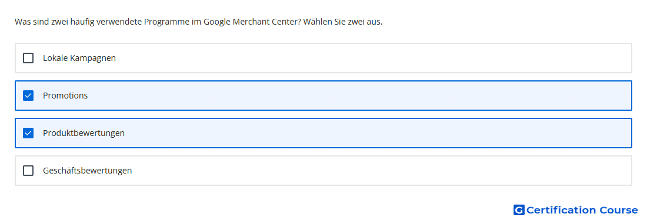Viewport: 647px width, 221px height.
Task: Click 'Google Merchant Center' in the question
Action: tap(252, 22)
